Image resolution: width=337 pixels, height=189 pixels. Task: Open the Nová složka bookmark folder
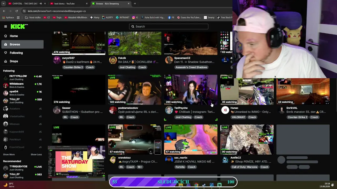pos(33,18)
